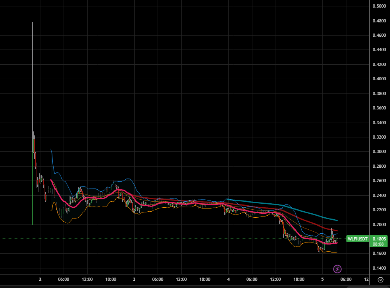The height and width of the screenshot is (288, 390).
Task: Select the 0.3800 price scale value
Action: (x=379, y=93)
